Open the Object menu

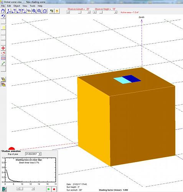tap(17, 6)
